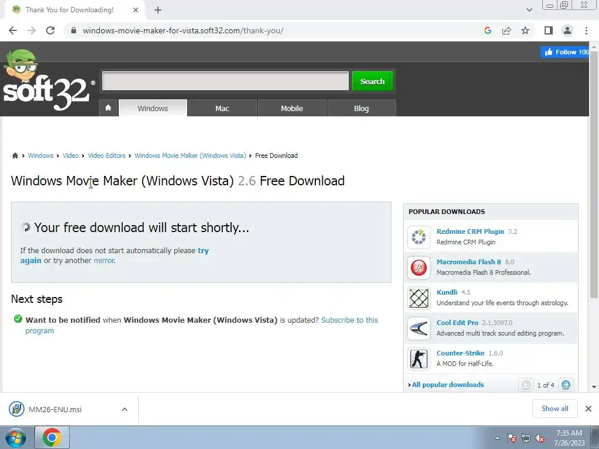Click previous popular downloads page arrow
Screen dimensions: 599x449
point(526,385)
